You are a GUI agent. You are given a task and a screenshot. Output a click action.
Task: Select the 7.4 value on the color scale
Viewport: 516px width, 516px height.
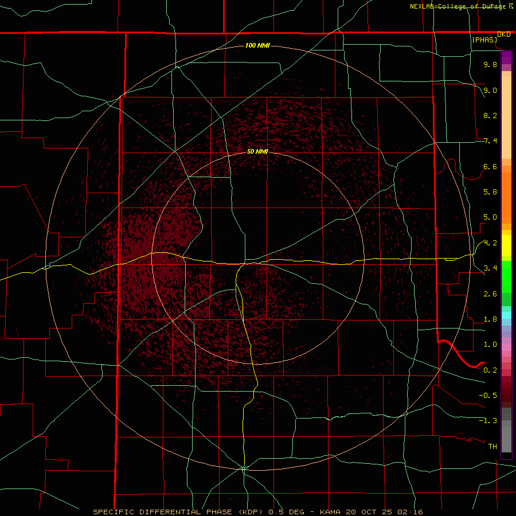490,141
